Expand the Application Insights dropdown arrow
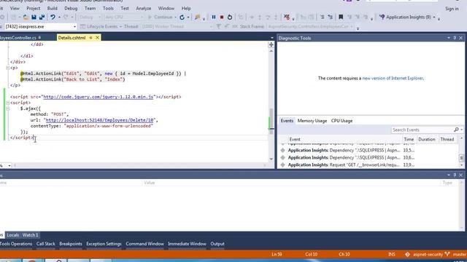The image size is (467, 262). [x=434, y=17]
